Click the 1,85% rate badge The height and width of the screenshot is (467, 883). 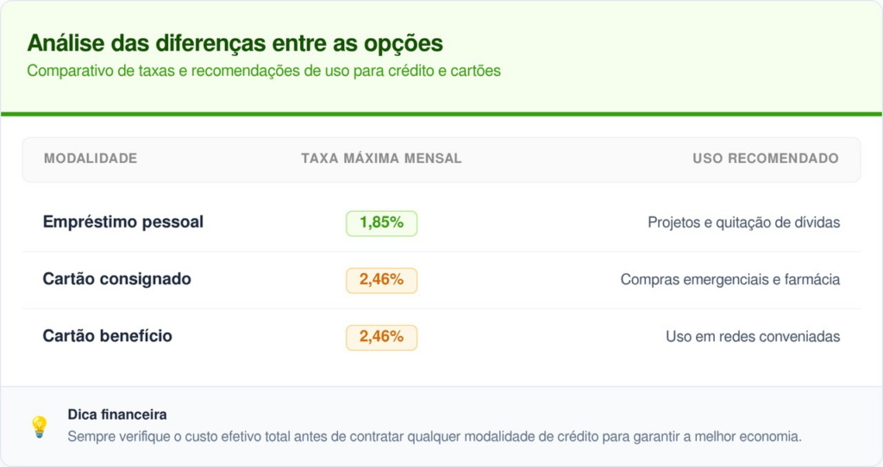point(381,223)
